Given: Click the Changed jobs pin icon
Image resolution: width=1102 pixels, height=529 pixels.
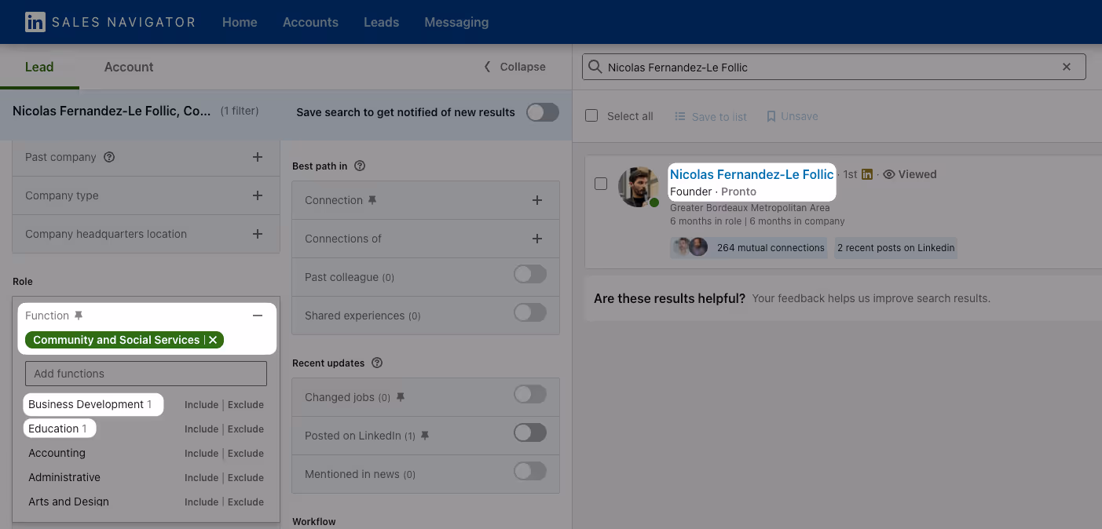Looking at the screenshot, I should (x=400, y=397).
